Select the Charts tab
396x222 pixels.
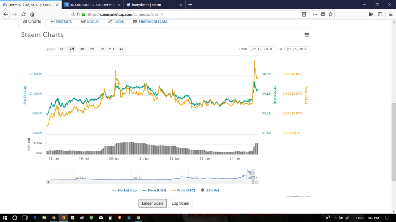click(x=32, y=21)
